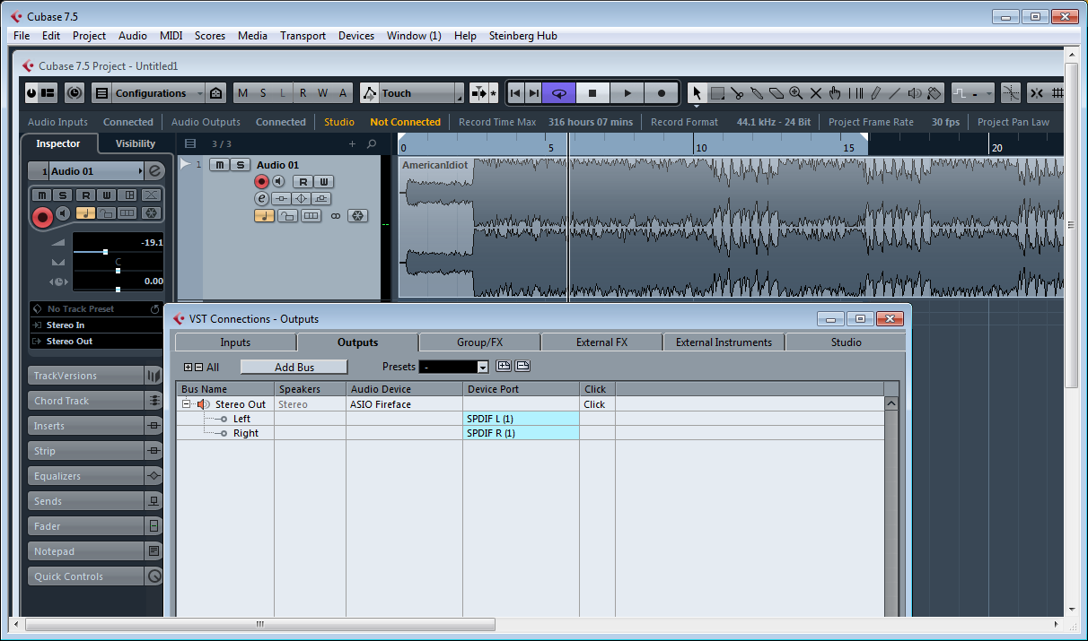Open the channel edit (e) for Audio 01
The height and width of the screenshot is (641, 1088).
pos(261,198)
